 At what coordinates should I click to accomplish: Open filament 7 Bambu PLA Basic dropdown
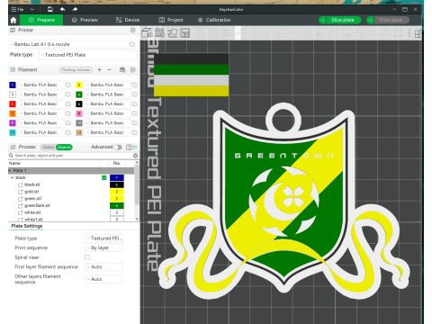coord(40,113)
